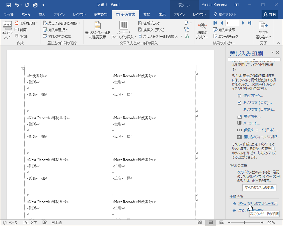283x226 pixels.
Task: Open バーコードフィールドの挿入 menu
Action: point(123,30)
